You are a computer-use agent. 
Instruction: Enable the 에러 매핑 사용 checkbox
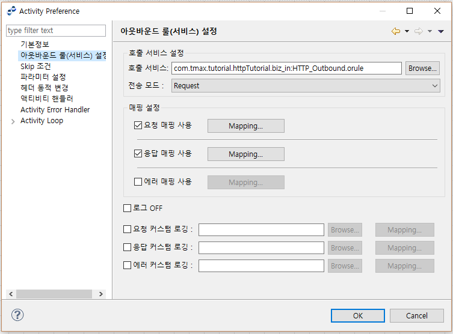pyautogui.click(x=138, y=182)
